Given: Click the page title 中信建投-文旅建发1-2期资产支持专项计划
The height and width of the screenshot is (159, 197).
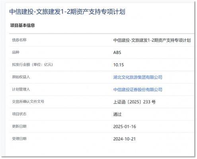Looking at the screenshot, I should pos(67,12).
